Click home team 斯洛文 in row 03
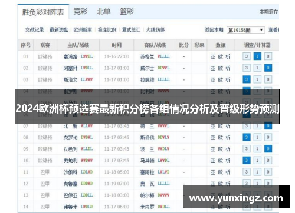This screenshot has width=295, height=213. pos(70,80)
